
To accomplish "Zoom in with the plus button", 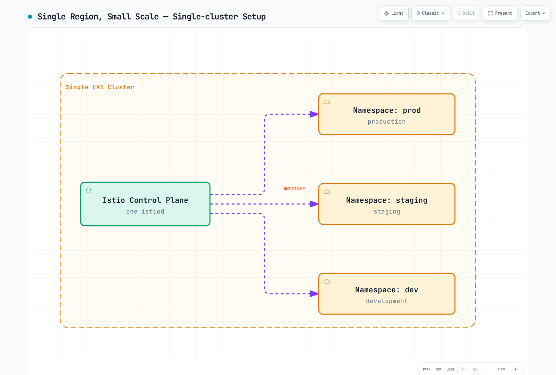I will point(515,369).
